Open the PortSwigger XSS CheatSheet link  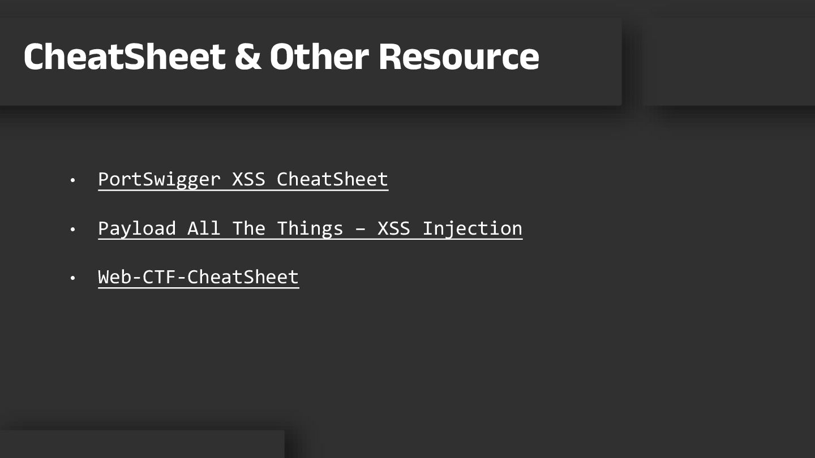click(x=243, y=179)
